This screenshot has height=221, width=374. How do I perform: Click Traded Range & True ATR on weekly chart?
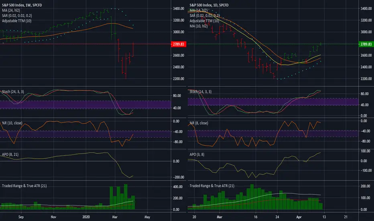[24, 186]
